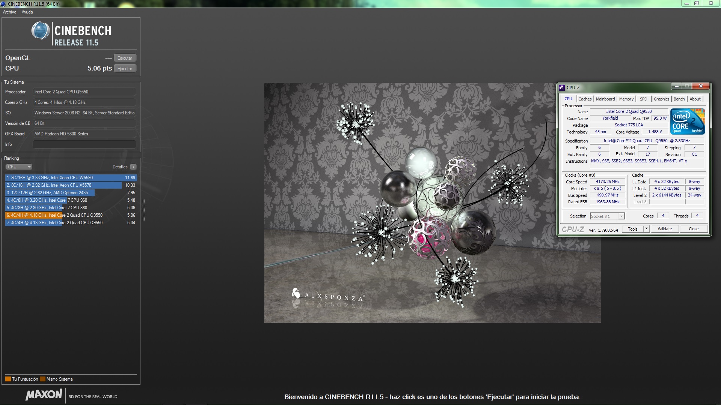
Task: Click the Bus Speed value 490.97 MHz
Action: pos(608,195)
